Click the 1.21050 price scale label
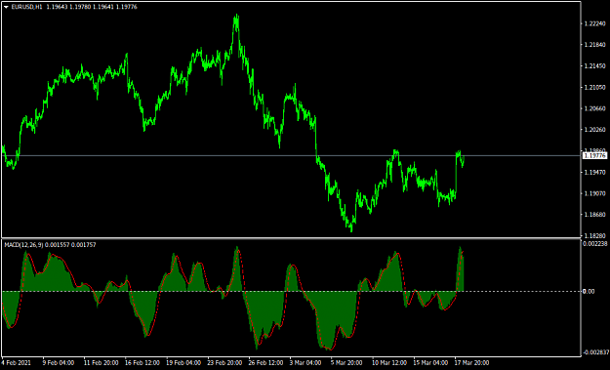Image resolution: width=610 pixels, height=370 pixels. point(594,88)
